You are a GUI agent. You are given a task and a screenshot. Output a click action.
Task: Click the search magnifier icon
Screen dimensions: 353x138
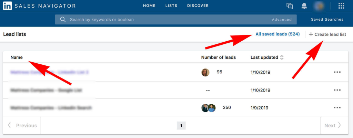pos(63,20)
